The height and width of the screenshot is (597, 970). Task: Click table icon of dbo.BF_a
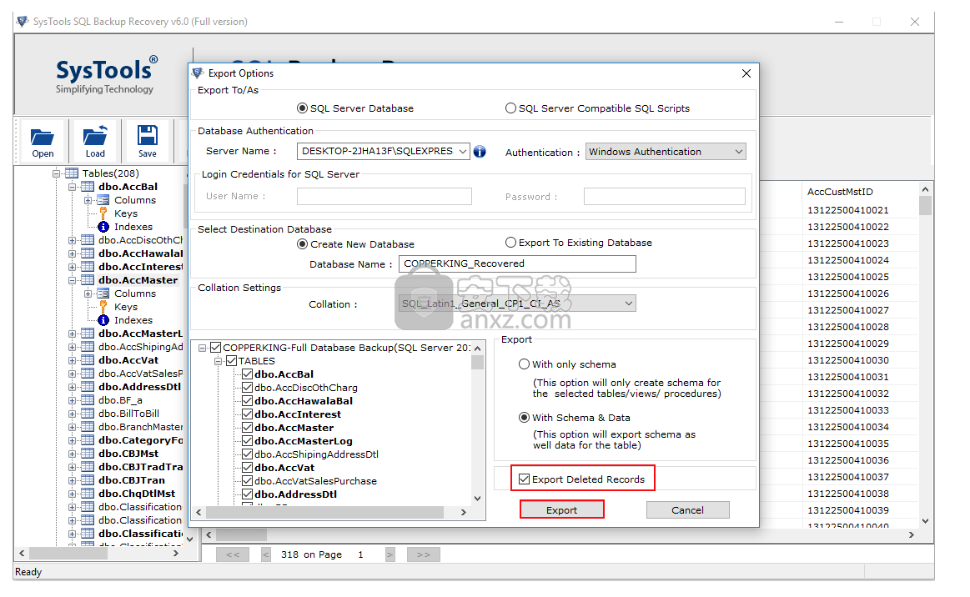pos(88,400)
